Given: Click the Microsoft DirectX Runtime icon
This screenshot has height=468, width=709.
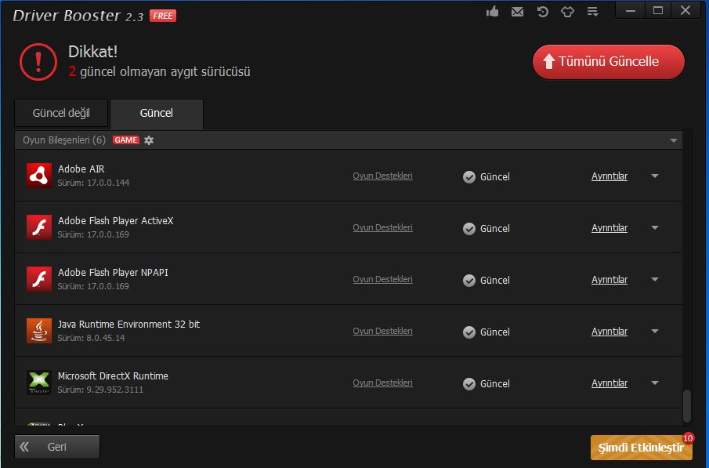Looking at the screenshot, I should (39, 383).
